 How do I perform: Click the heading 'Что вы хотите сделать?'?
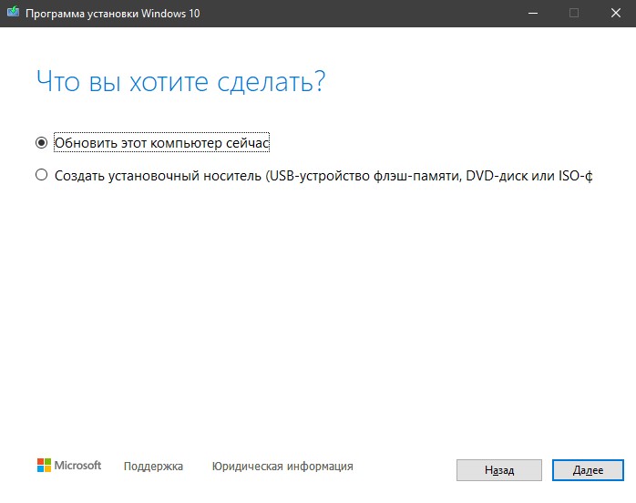(x=181, y=82)
